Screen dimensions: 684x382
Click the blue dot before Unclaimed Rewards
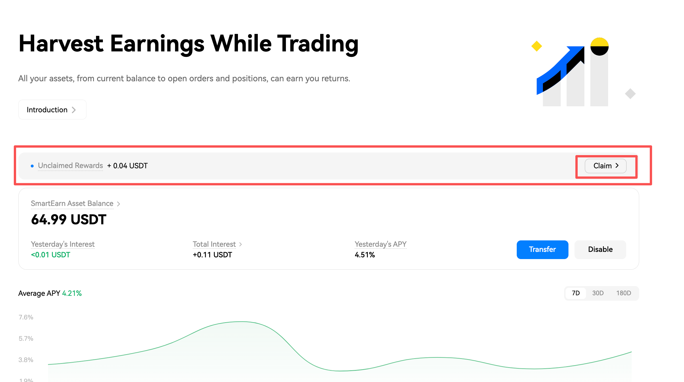[32, 166]
